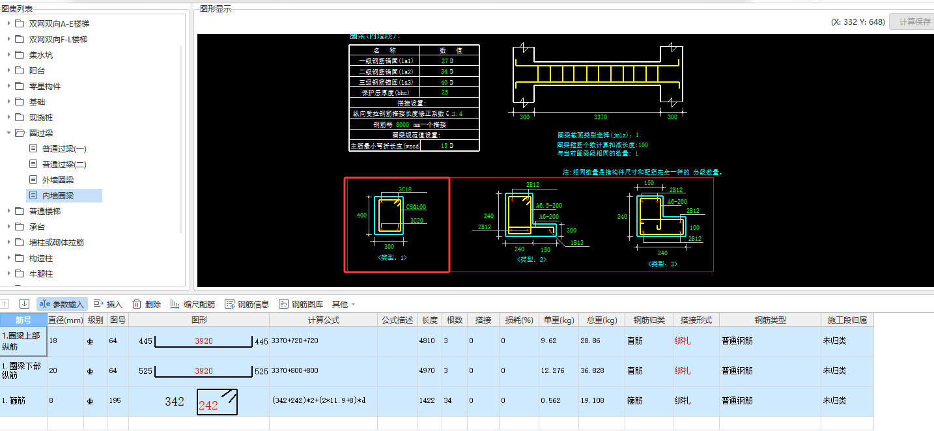Click the open 圈过梁 folder icon

(x=20, y=133)
